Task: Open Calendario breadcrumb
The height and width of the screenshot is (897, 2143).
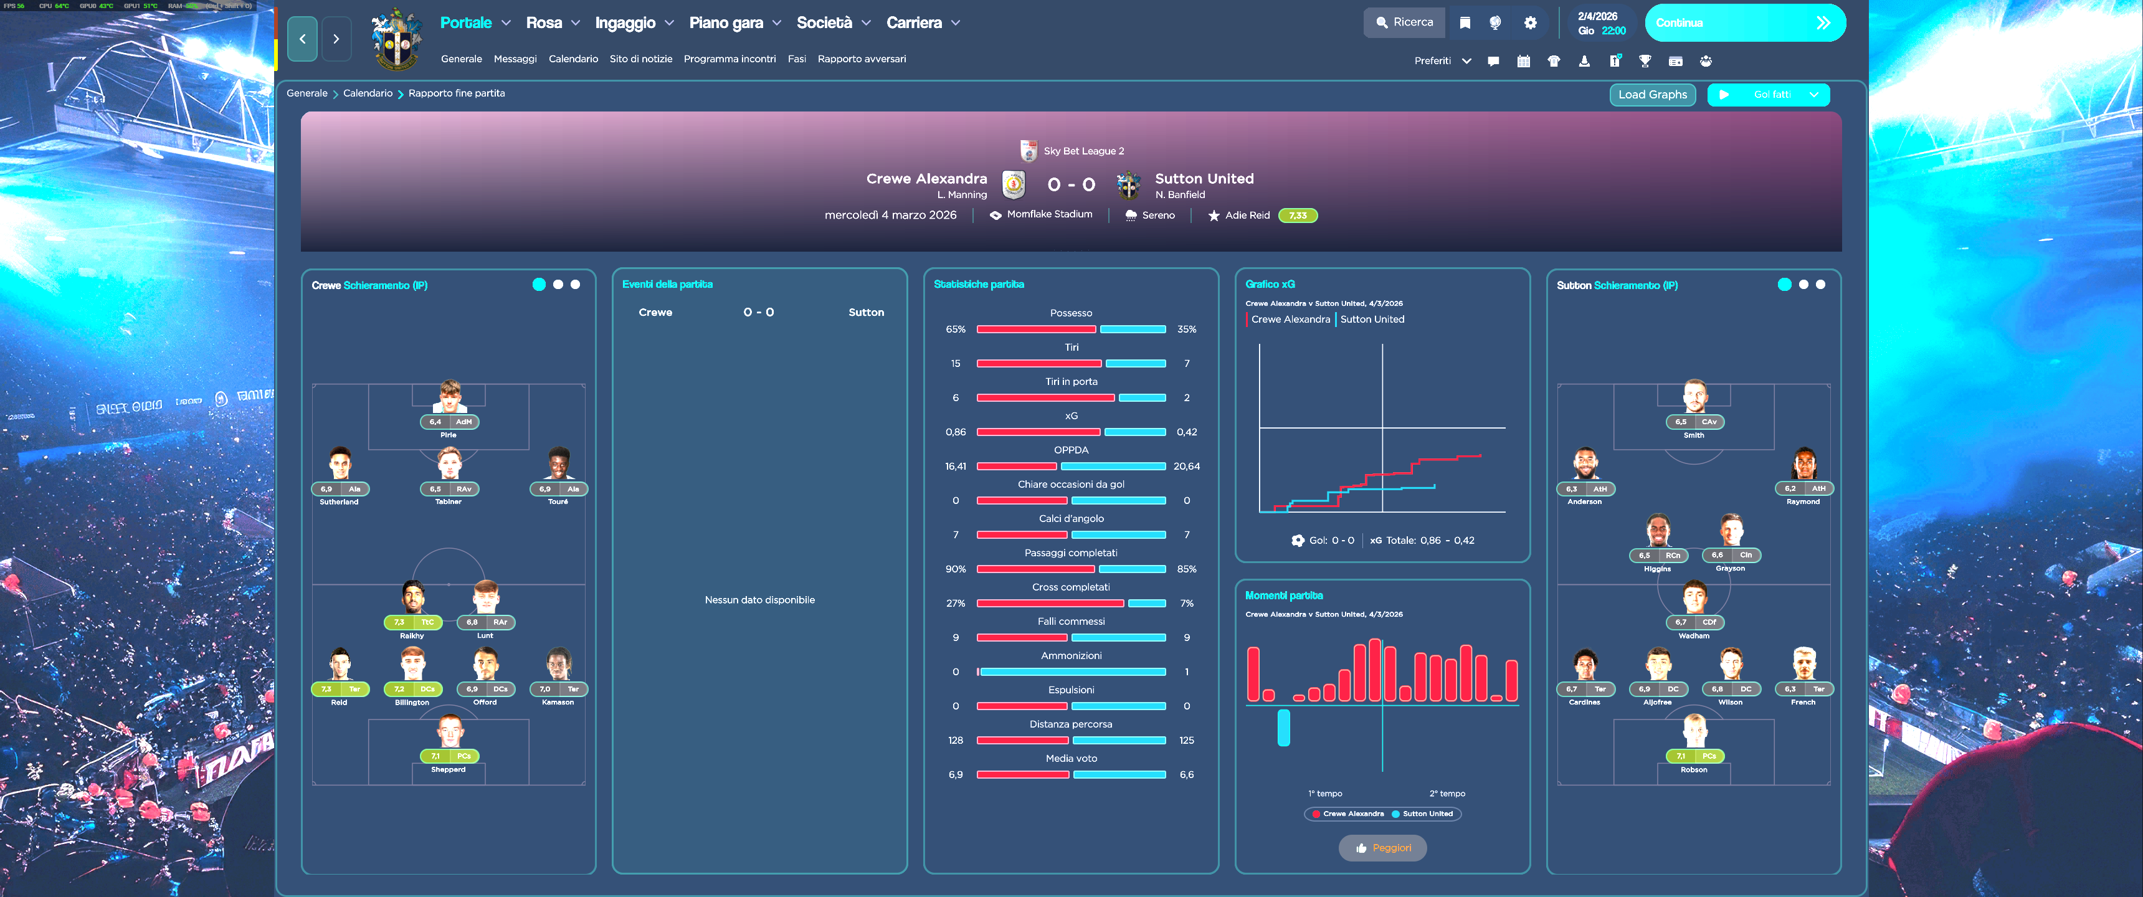Action: pos(368,93)
